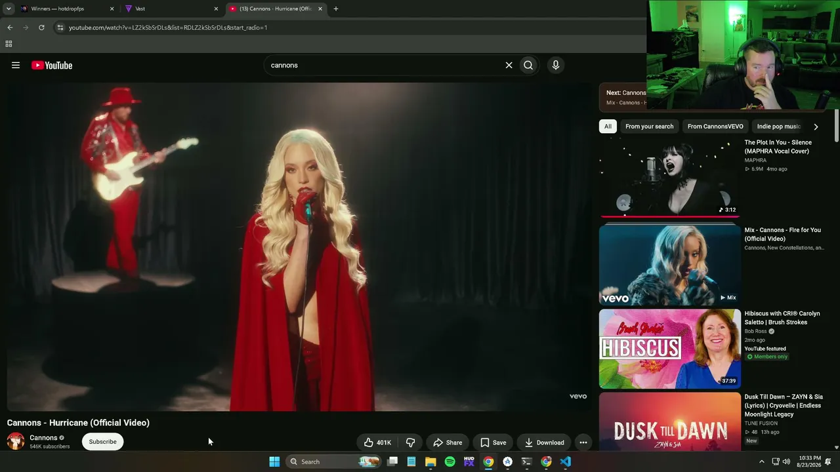Viewport: 840px width, 472px height.
Task: Close the Winners — hotdropfps tab
Action: 112,9
